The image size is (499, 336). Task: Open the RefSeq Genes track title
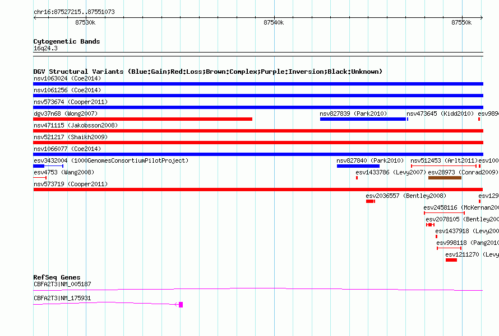tap(57, 277)
